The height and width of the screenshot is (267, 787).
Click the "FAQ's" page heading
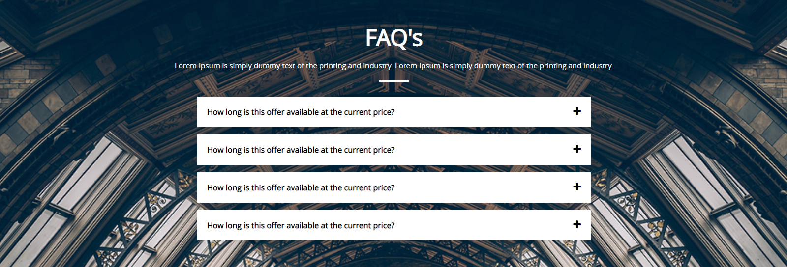point(393,38)
